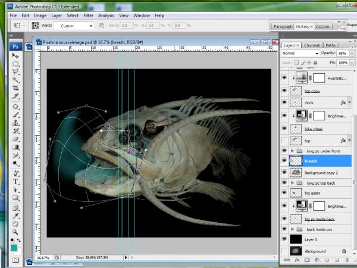The image size is (357, 268).
Task: Select the Path Selection tool
Action: coord(15,189)
